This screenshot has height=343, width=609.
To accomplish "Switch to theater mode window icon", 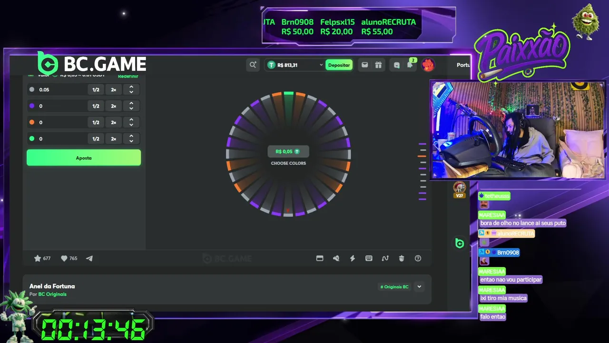I will [320, 258].
